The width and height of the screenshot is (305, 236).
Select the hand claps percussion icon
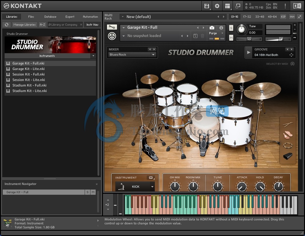pyautogui.click(x=288, y=135)
